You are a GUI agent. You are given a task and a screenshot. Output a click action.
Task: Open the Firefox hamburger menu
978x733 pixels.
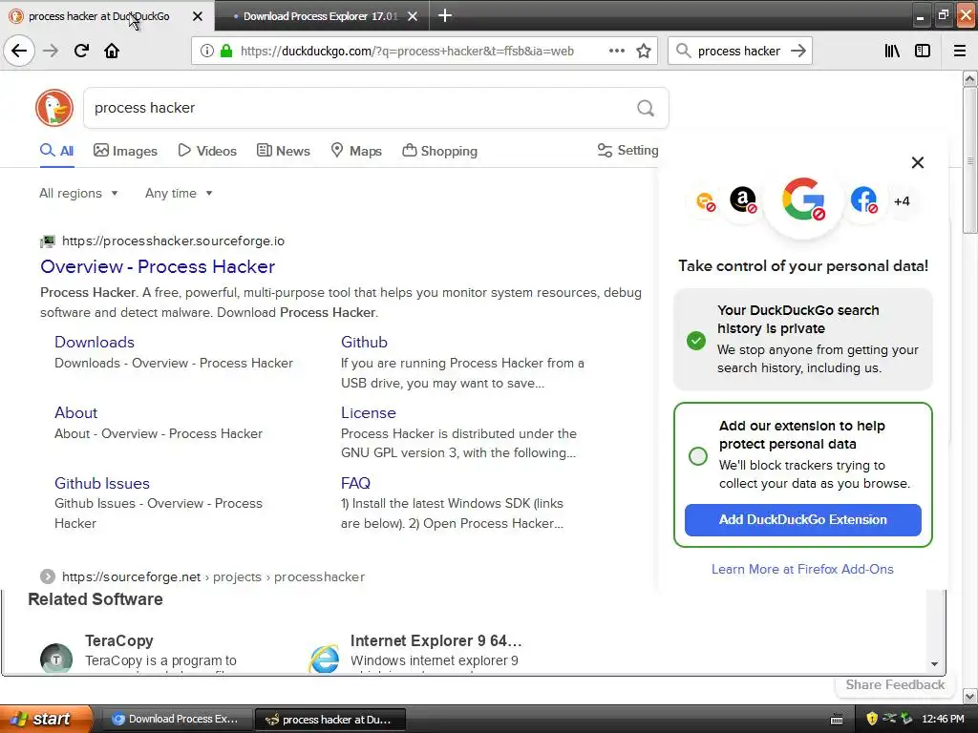tap(959, 51)
